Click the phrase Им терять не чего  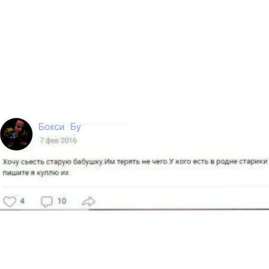click(136, 161)
